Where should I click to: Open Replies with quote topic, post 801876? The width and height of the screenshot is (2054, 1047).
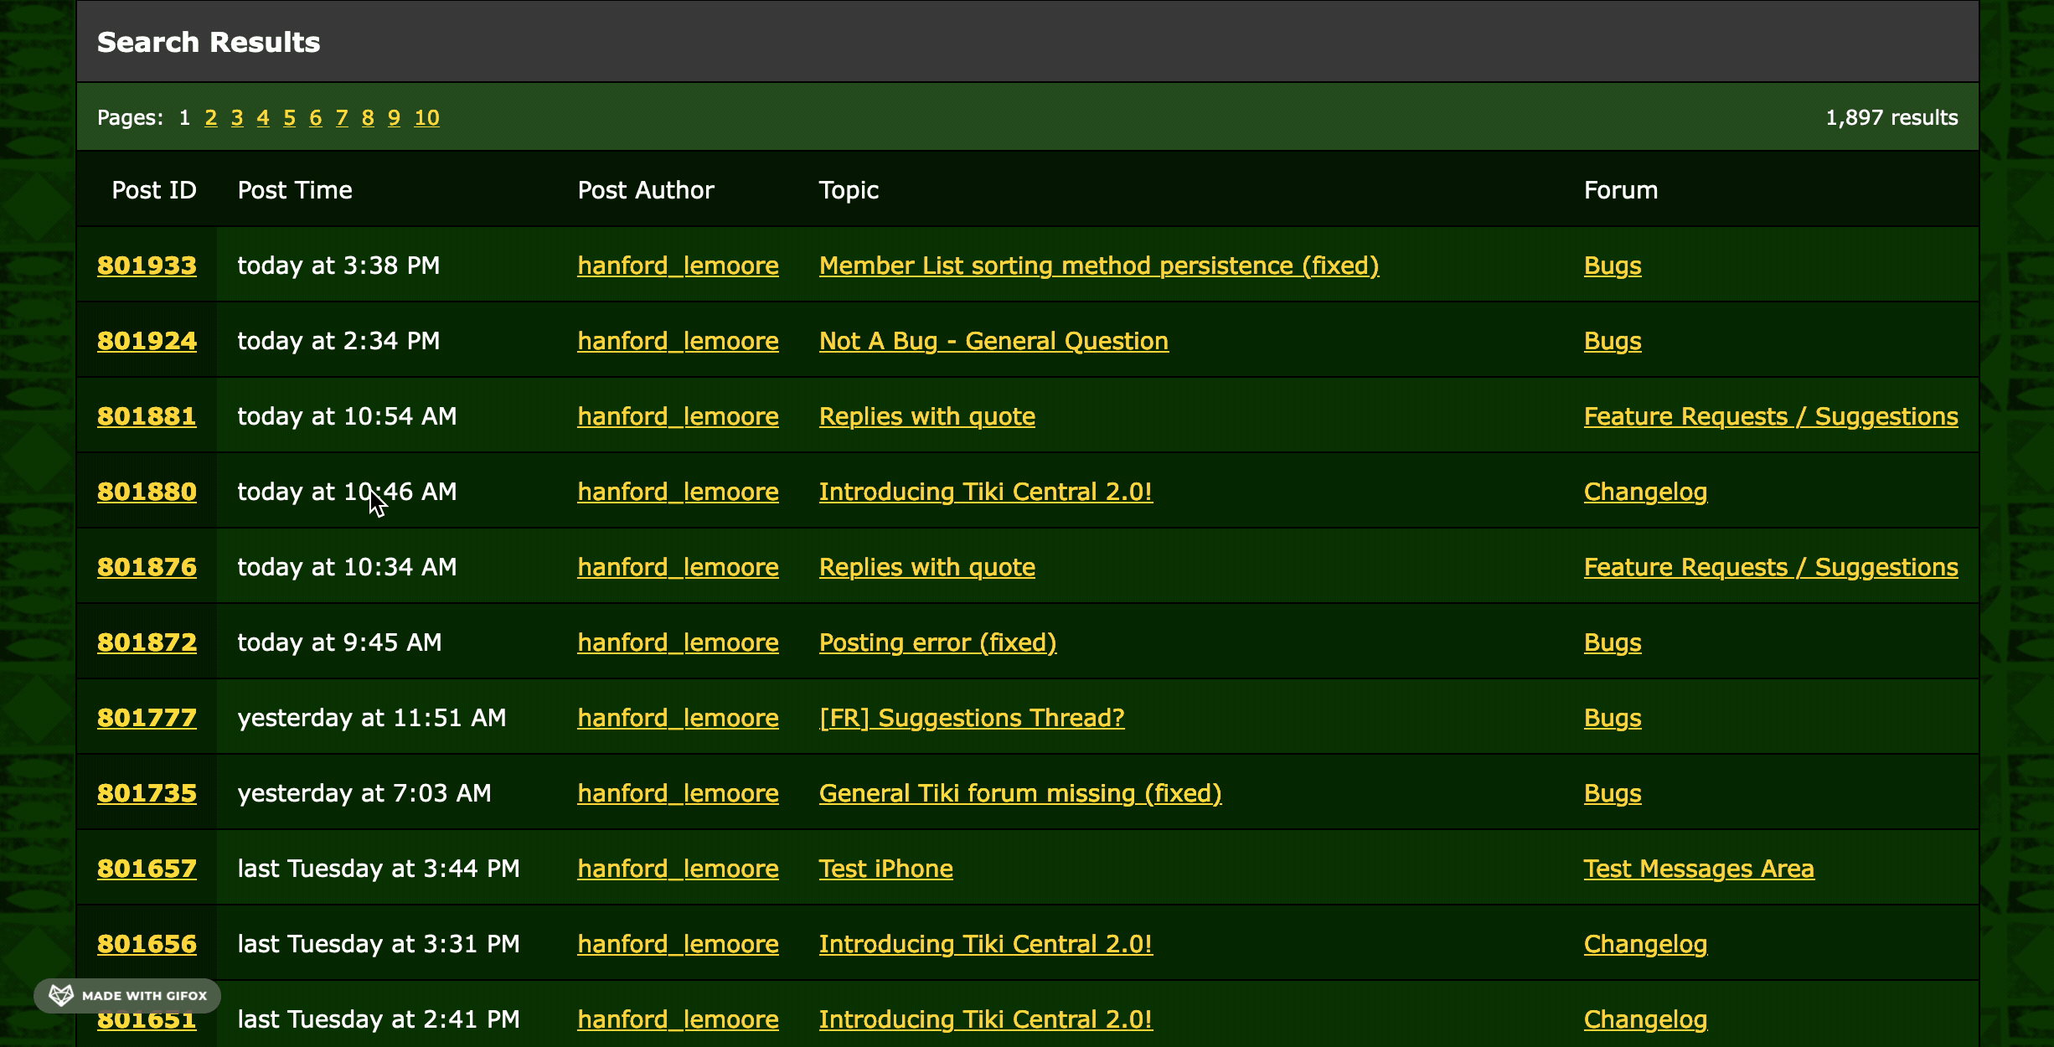[x=926, y=567]
